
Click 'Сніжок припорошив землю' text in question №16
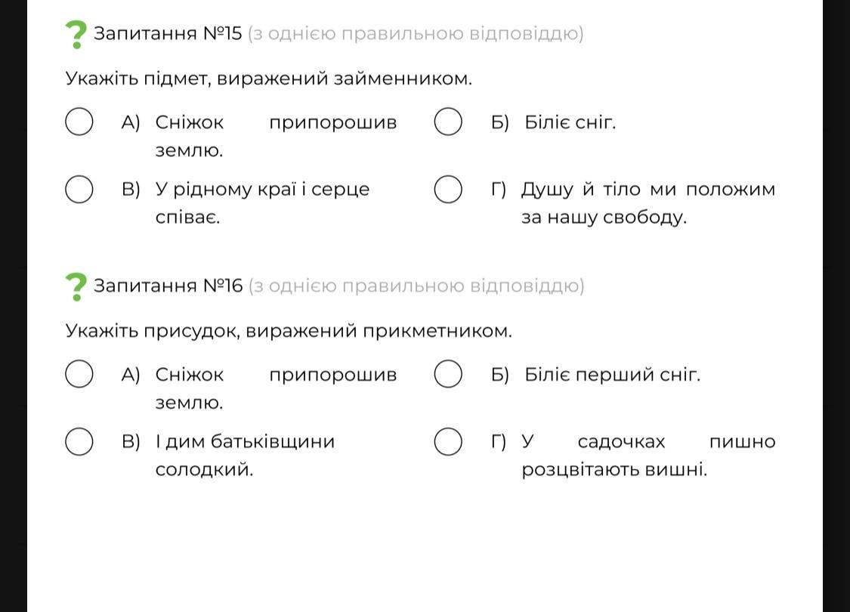pos(276,375)
